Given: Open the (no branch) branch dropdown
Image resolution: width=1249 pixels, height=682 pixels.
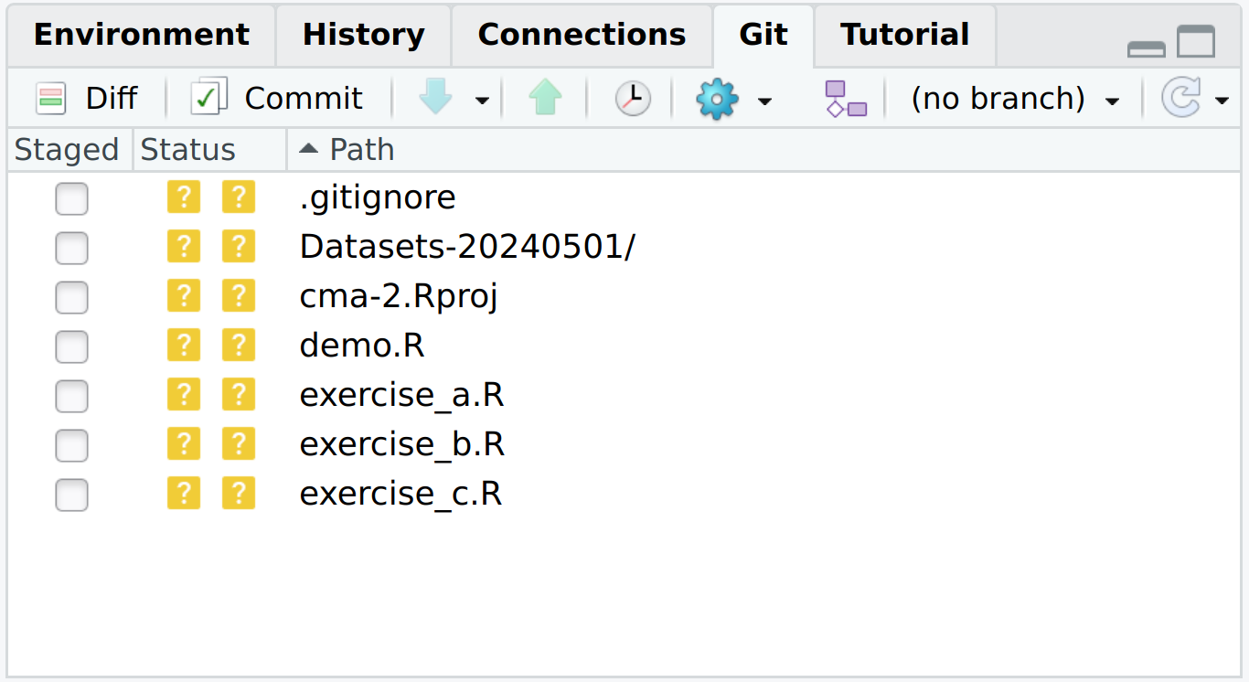Looking at the screenshot, I should (1014, 99).
